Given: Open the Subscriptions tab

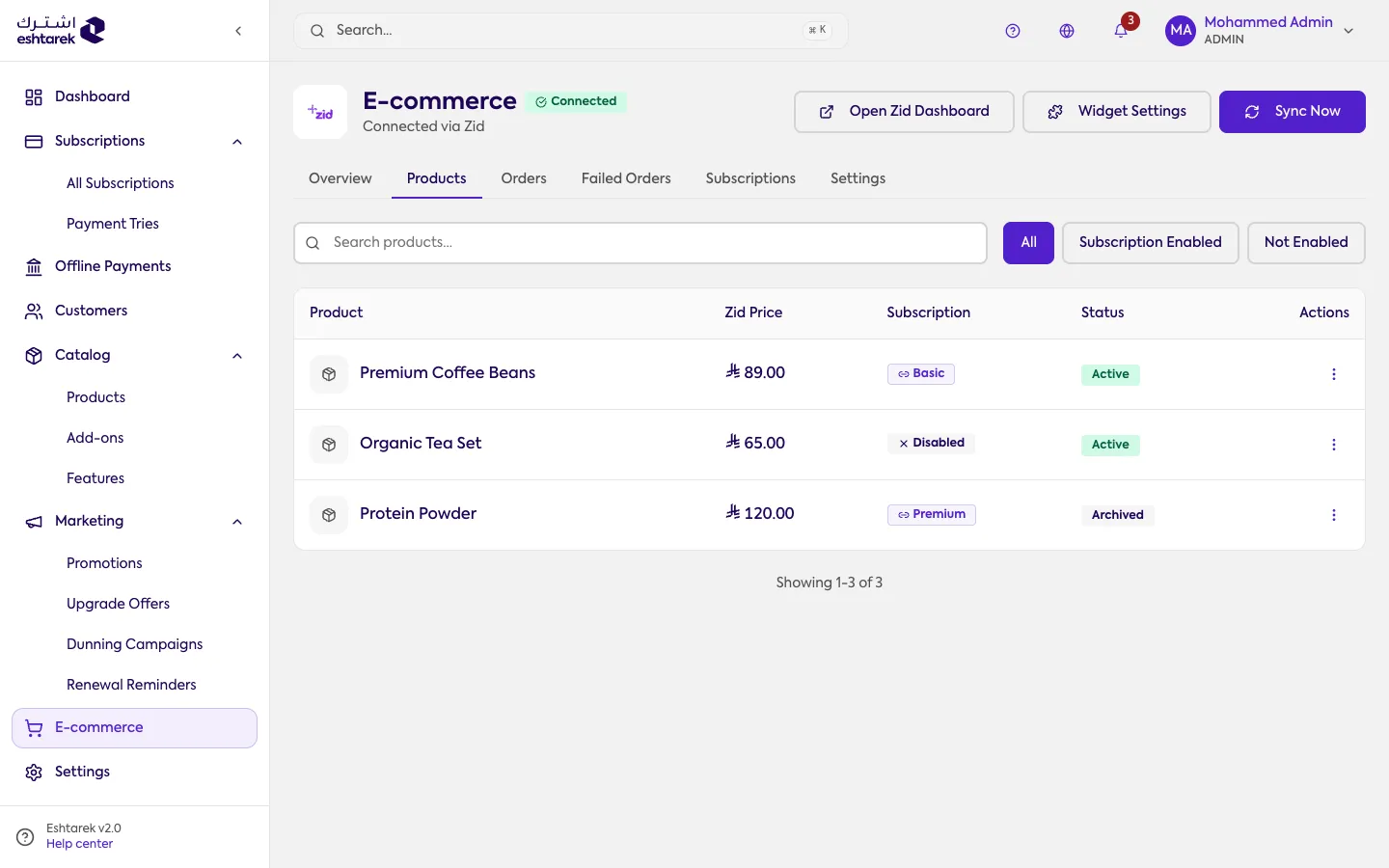Looking at the screenshot, I should click(750, 178).
